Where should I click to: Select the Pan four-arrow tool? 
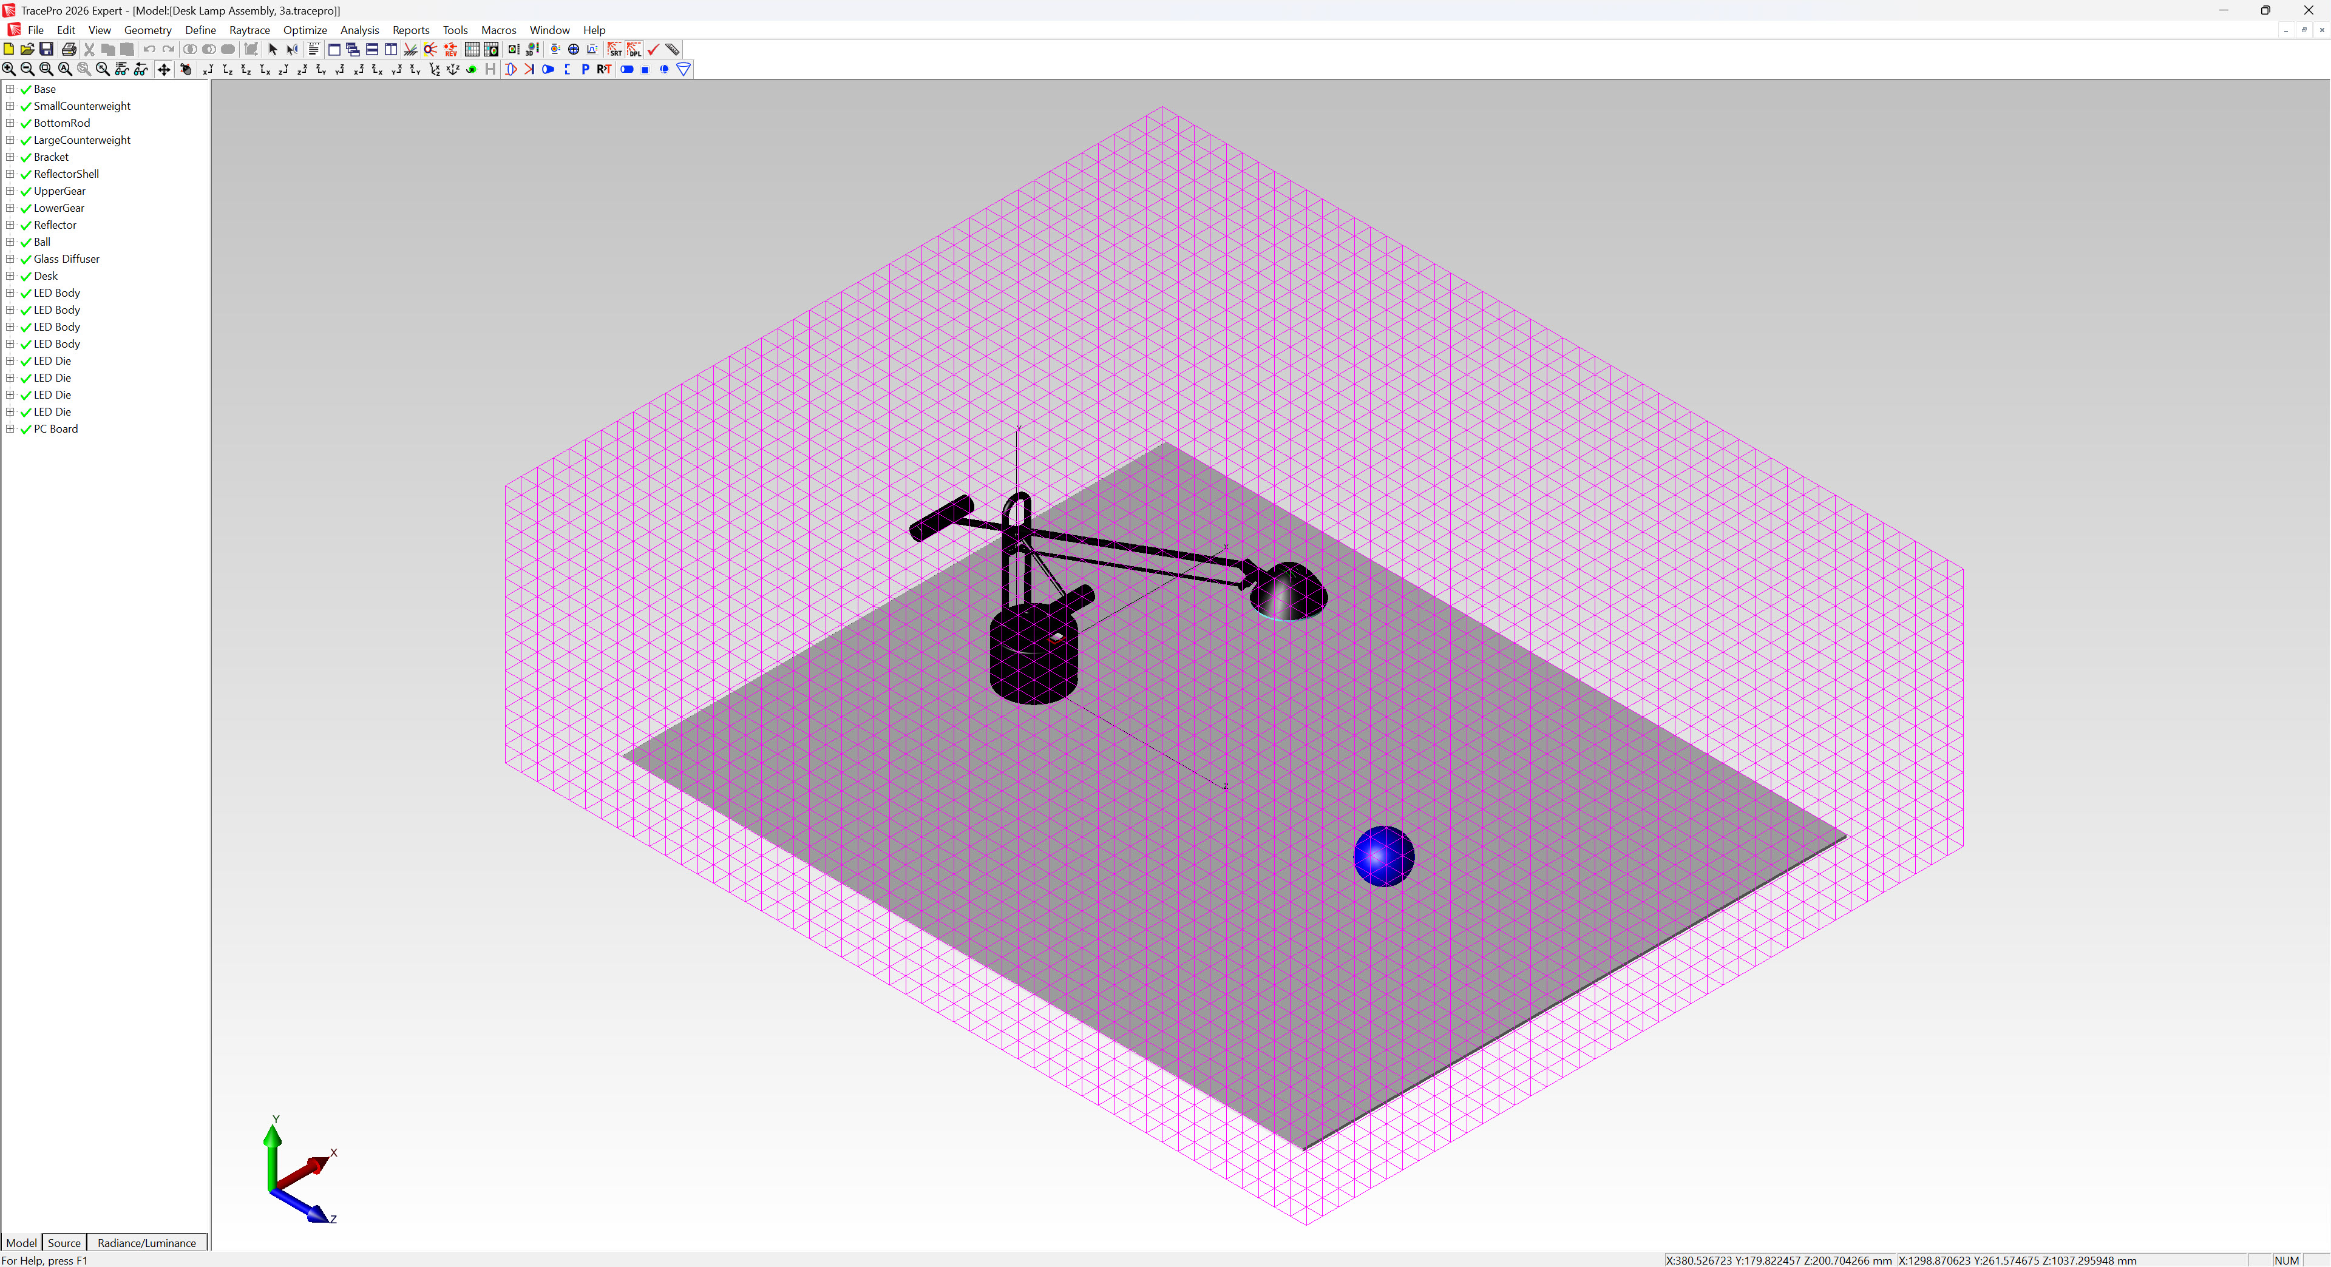pos(164,69)
